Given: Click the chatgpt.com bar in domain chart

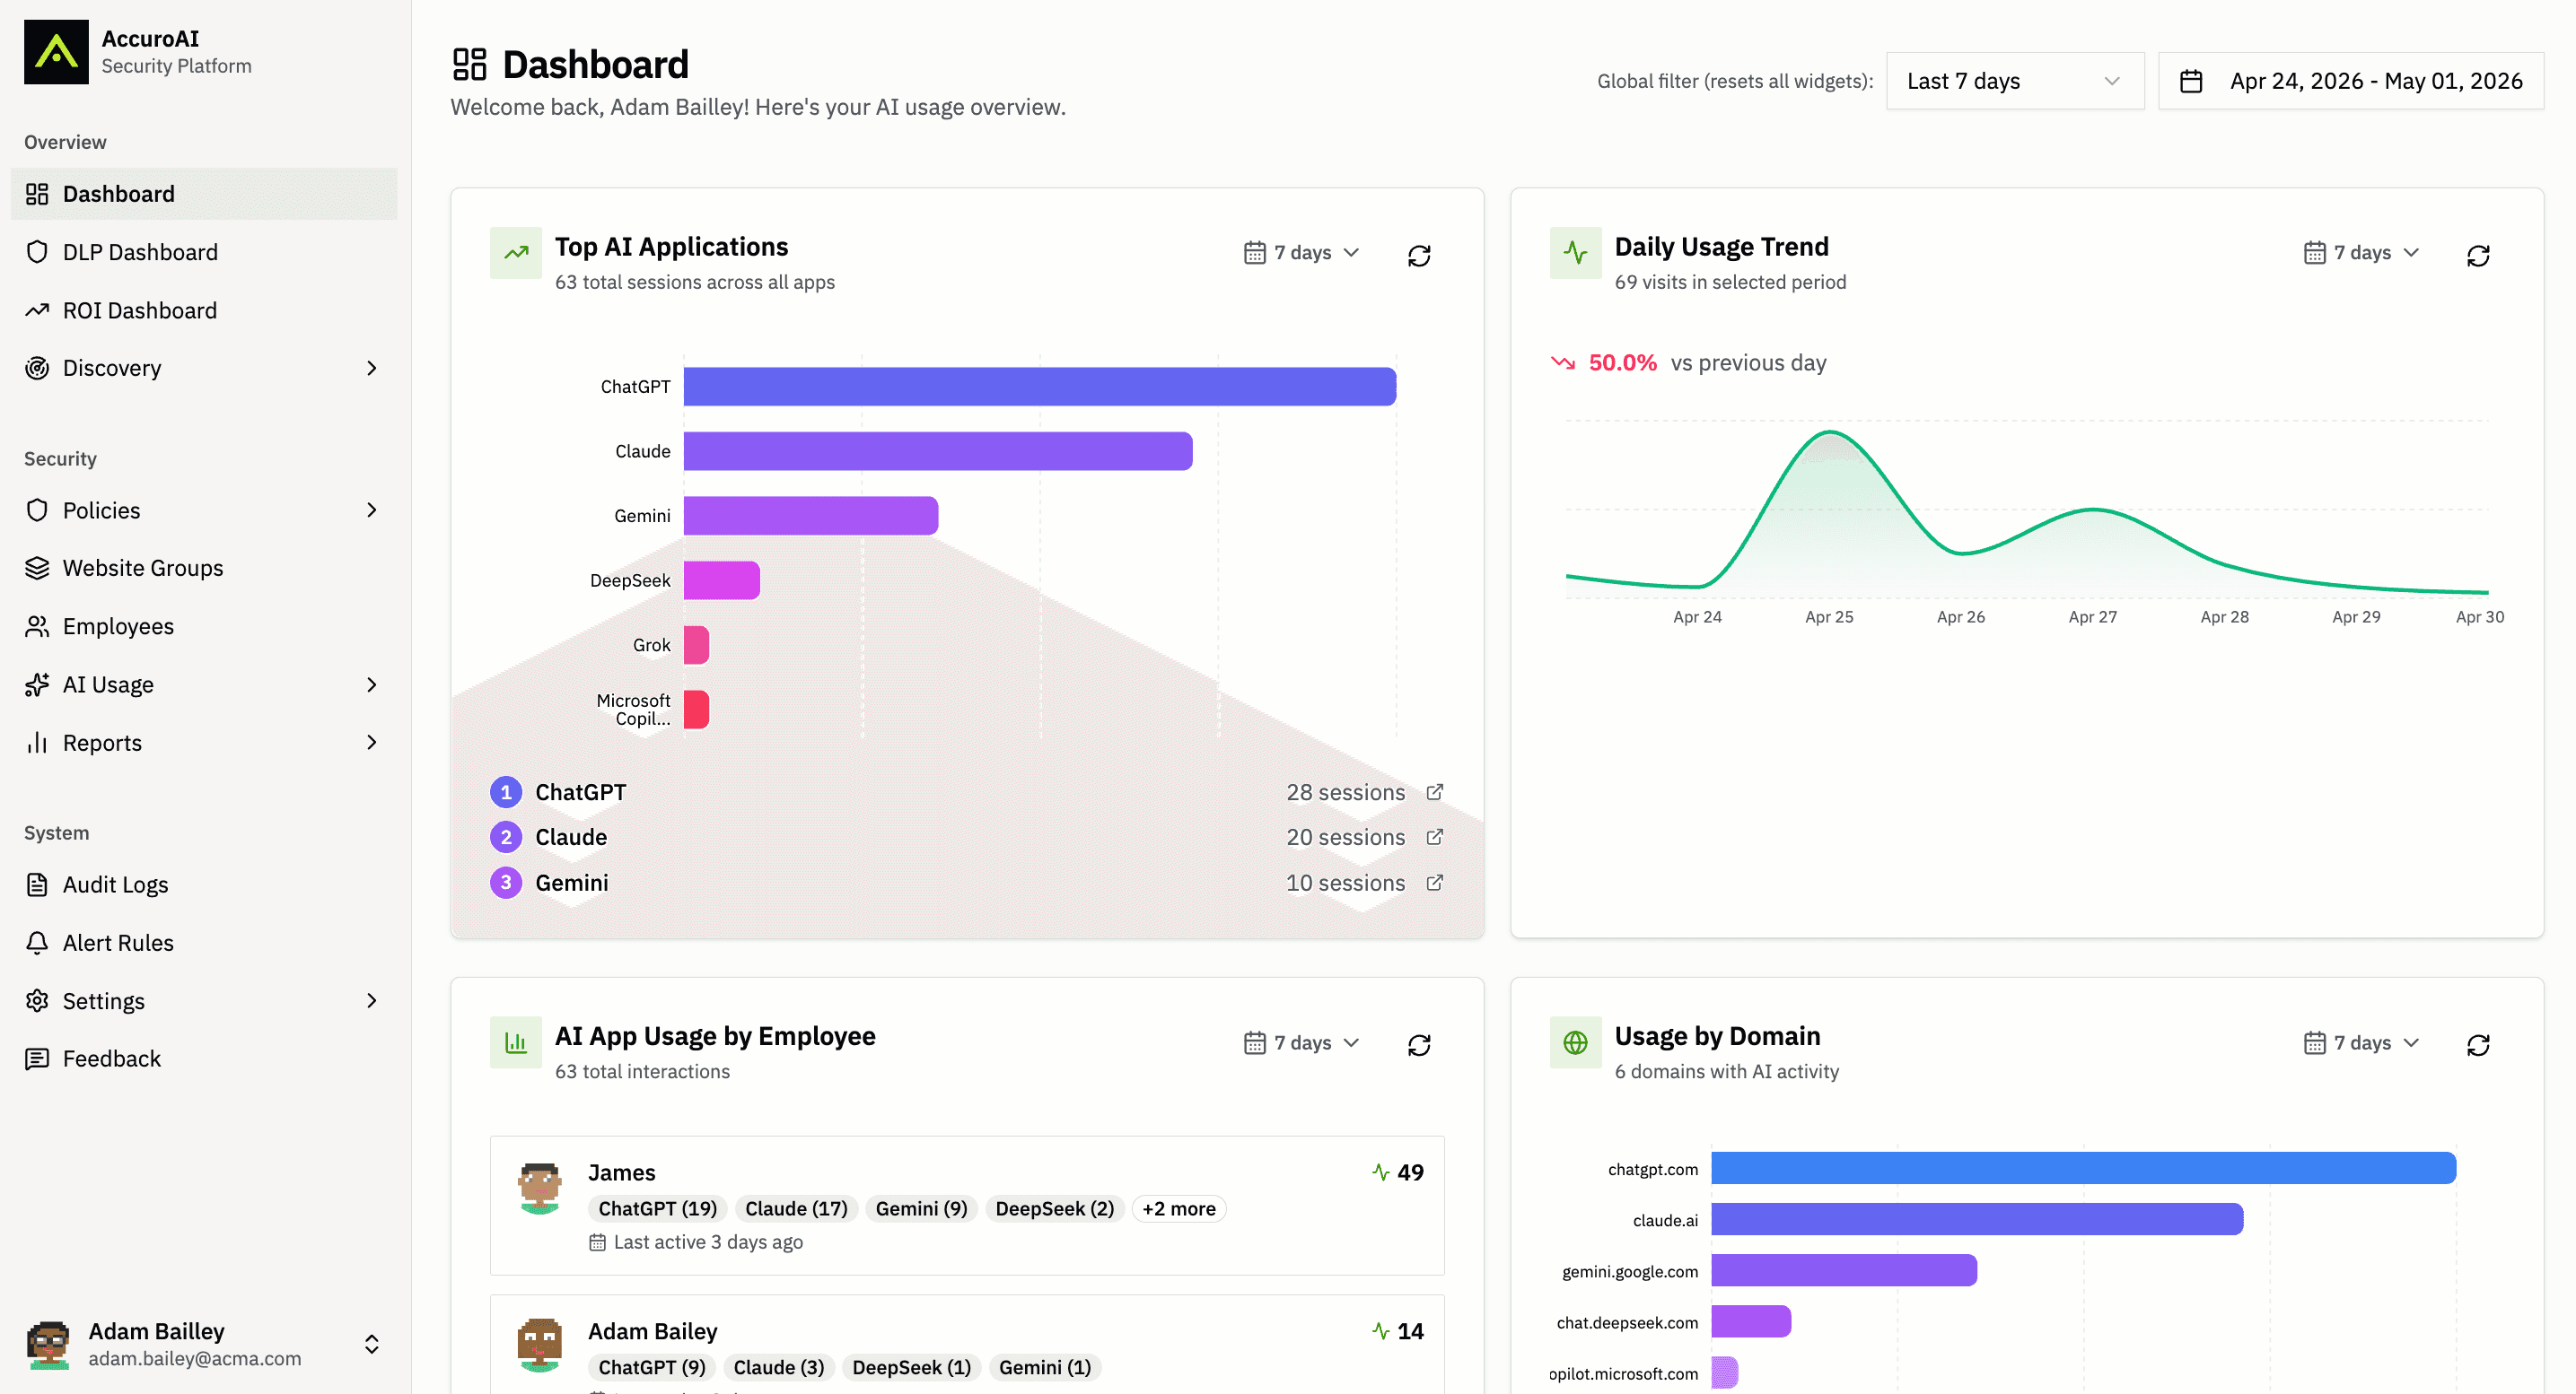Looking at the screenshot, I should pos(2083,1168).
